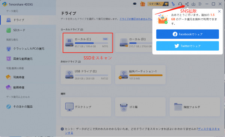Image resolution: width=225 pixels, height=137 pixels.
Task: Click the video repair sidebar icon
Action: click(9, 87)
